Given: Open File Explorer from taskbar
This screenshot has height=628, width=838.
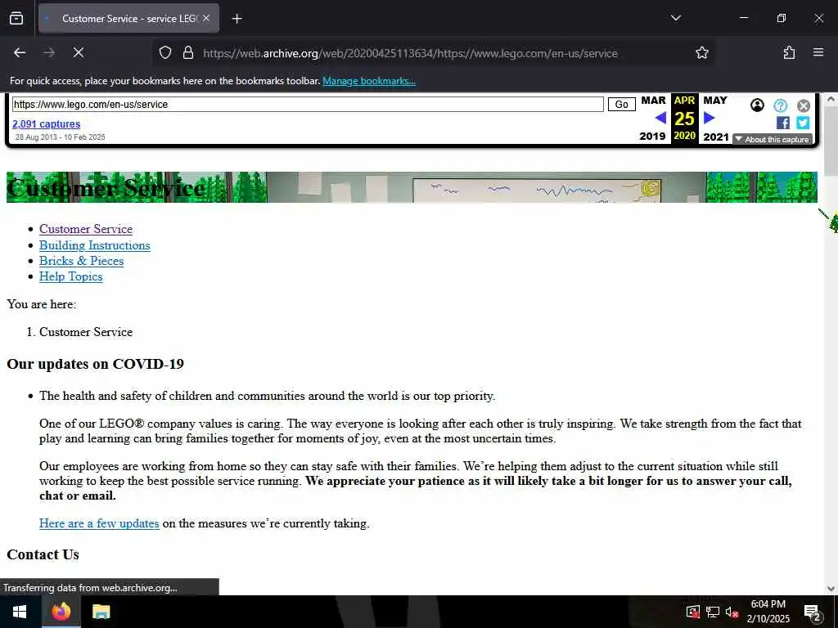Looking at the screenshot, I should (101, 612).
